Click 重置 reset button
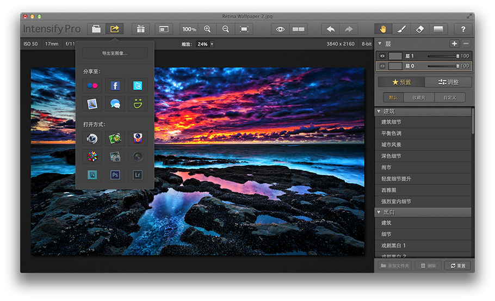 [x=458, y=266]
